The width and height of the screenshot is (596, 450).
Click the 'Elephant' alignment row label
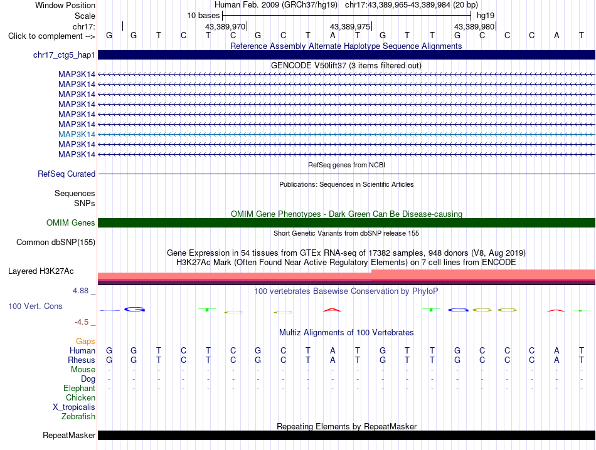tap(79, 388)
